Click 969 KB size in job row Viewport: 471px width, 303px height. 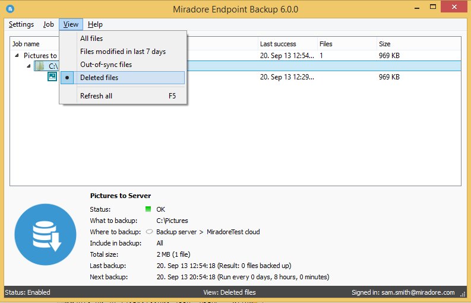tap(389, 56)
